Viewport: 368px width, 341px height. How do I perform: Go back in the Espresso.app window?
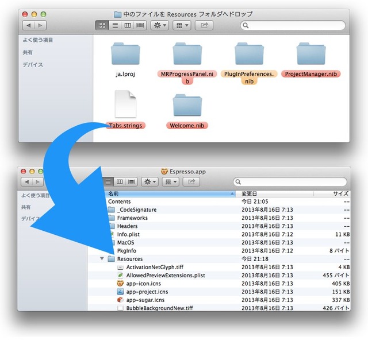click(x=27, y=182)
